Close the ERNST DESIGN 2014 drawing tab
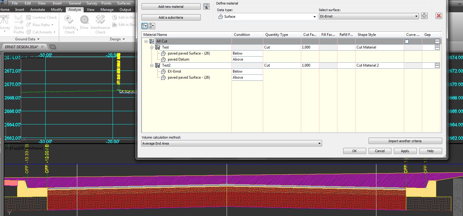Screen dimensions: 463x216 coord(43,47)
